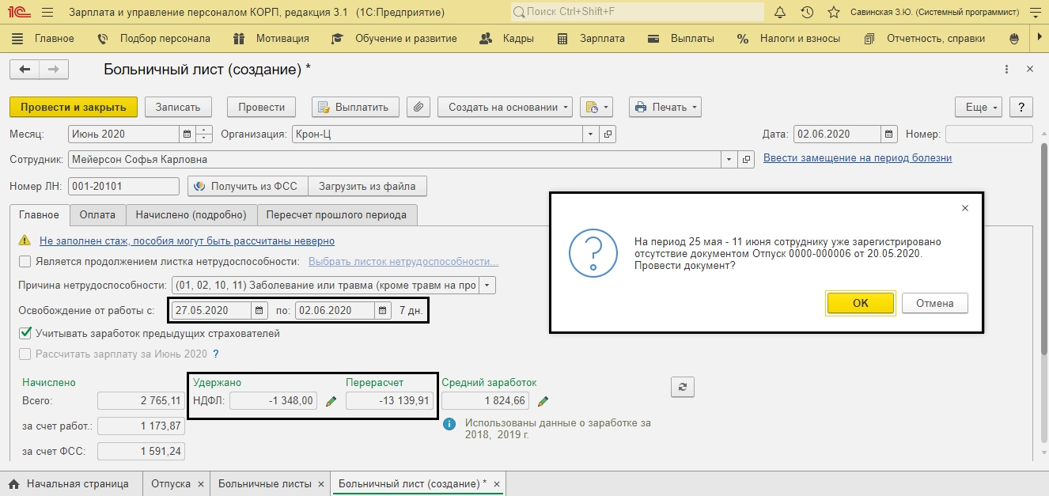Viewport: 1049px width, 496px height.
Task: Click the notifications bell icon
Action: click(780, 13)
